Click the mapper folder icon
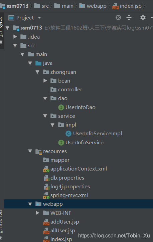 pyautogui.click(x=46, y=160)
